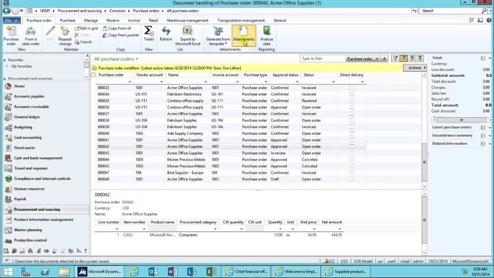Open workflow Actions dropdown

click(x=415, y=68)
